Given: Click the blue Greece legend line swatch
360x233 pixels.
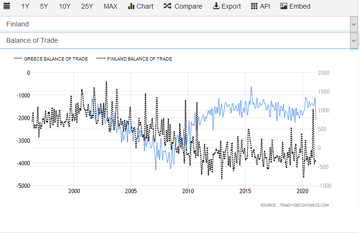Looking at the screenshot, I should coord(18,59).
